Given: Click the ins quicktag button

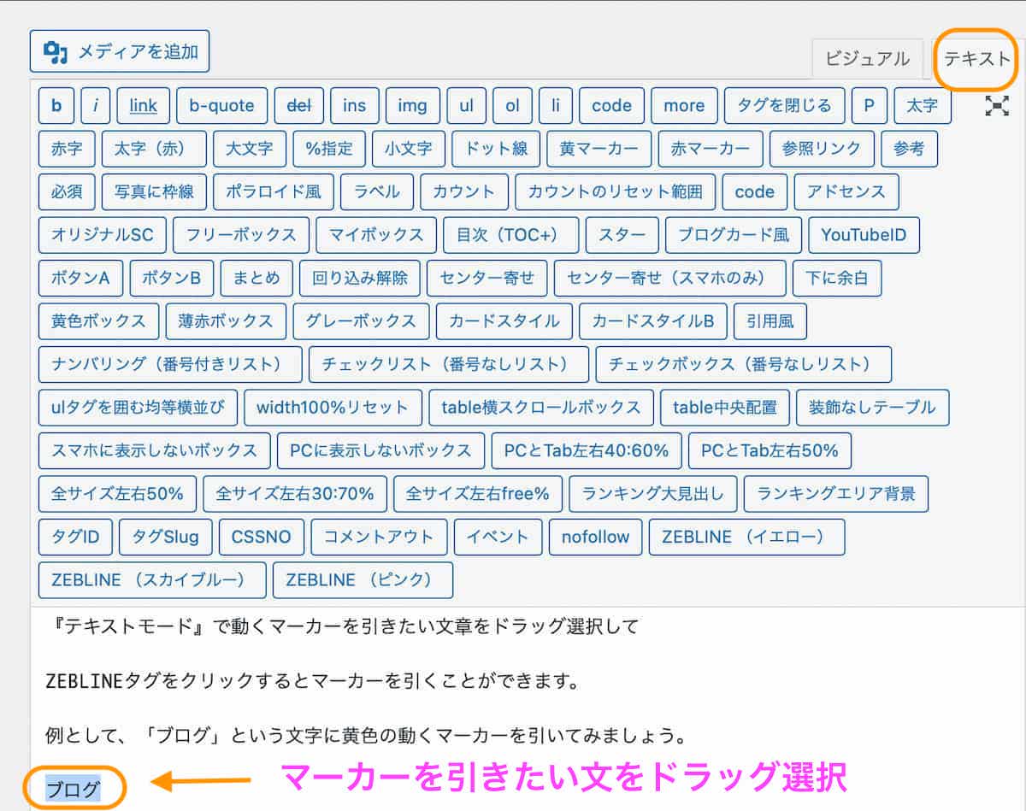Looking at the screenshot, I should pos(355,106).
